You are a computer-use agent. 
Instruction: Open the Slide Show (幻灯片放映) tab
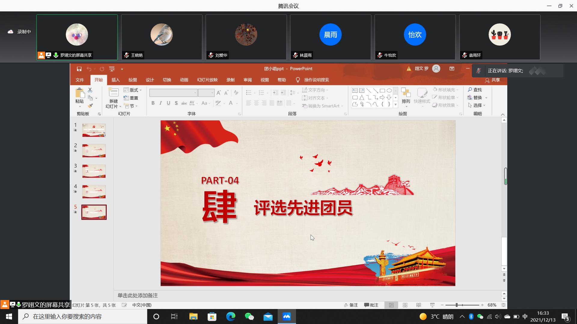[x=207, y=80]
